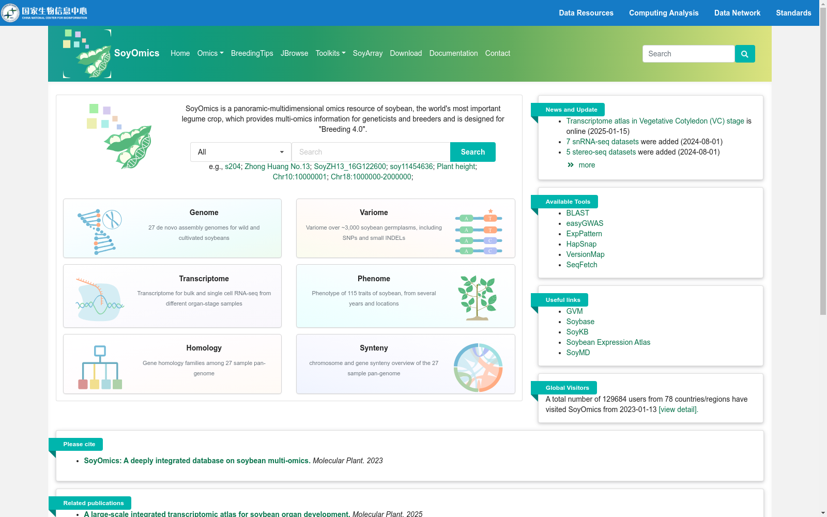
Task: Expand the Toolkits dropdown menu
Action: click(330, 53)
